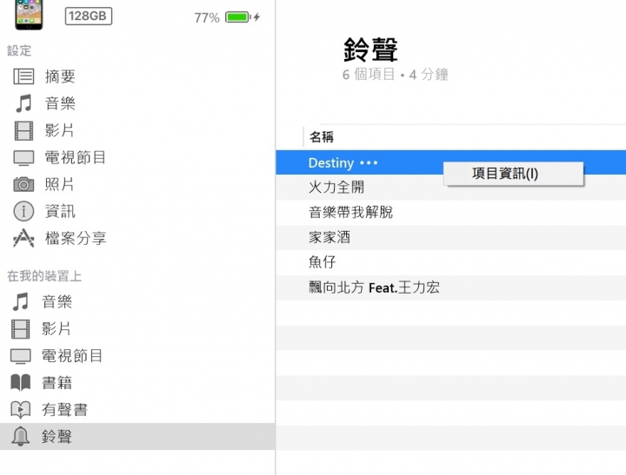Screen dimensions: 626x475
Task: Open the three-dot menu next to Destiny
Action: [x=368, y=162]
